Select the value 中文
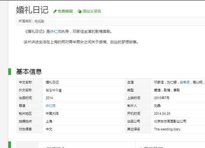 coord(49,129)
